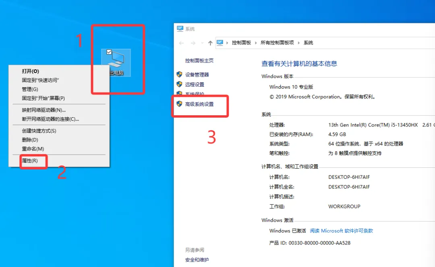Viewport: 435px width, 267px height.
Task: Open 阅读 Microsoft 软件许可条款 link
Action: coord(341,231)
